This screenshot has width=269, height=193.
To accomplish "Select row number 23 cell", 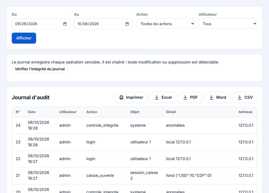I will 18,142.
